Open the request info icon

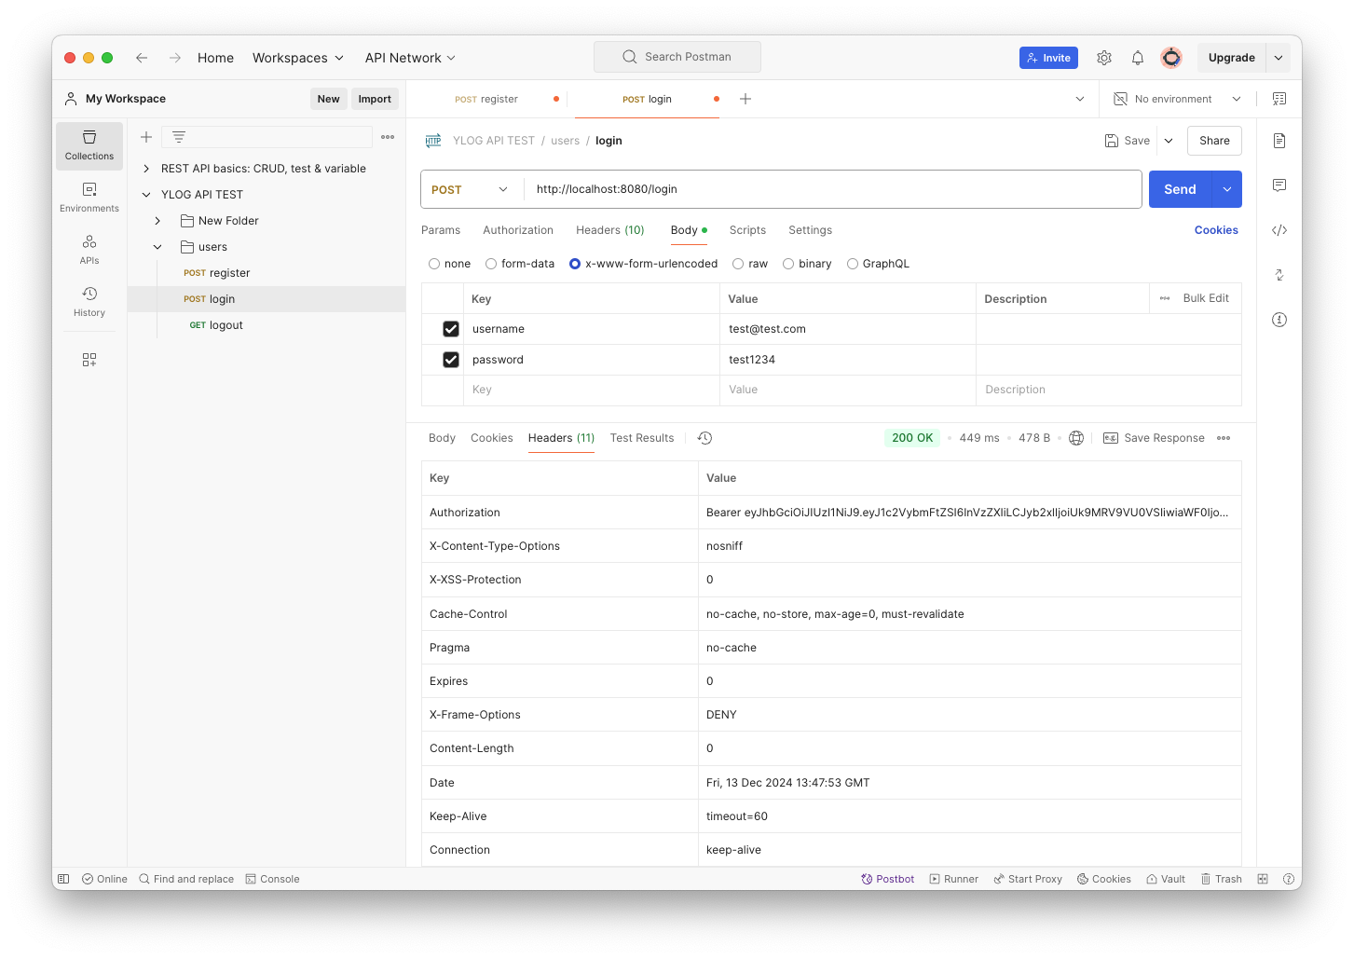[1279, 320]
